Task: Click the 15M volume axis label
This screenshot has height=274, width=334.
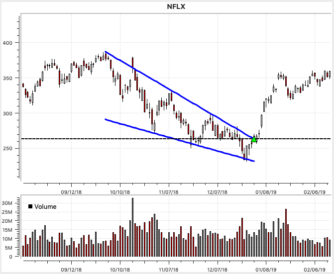Action: pyautogui.click(x=7, y=230)
